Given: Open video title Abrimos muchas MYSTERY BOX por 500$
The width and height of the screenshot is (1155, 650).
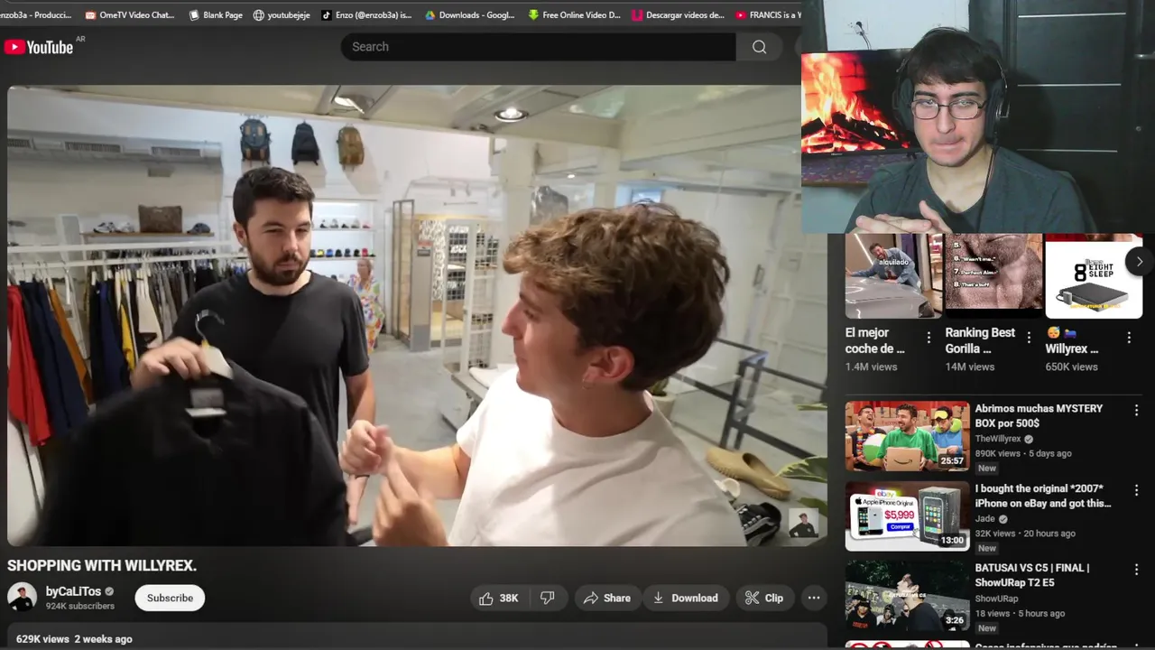Looking at the screenshot, I should (1039, 415).
